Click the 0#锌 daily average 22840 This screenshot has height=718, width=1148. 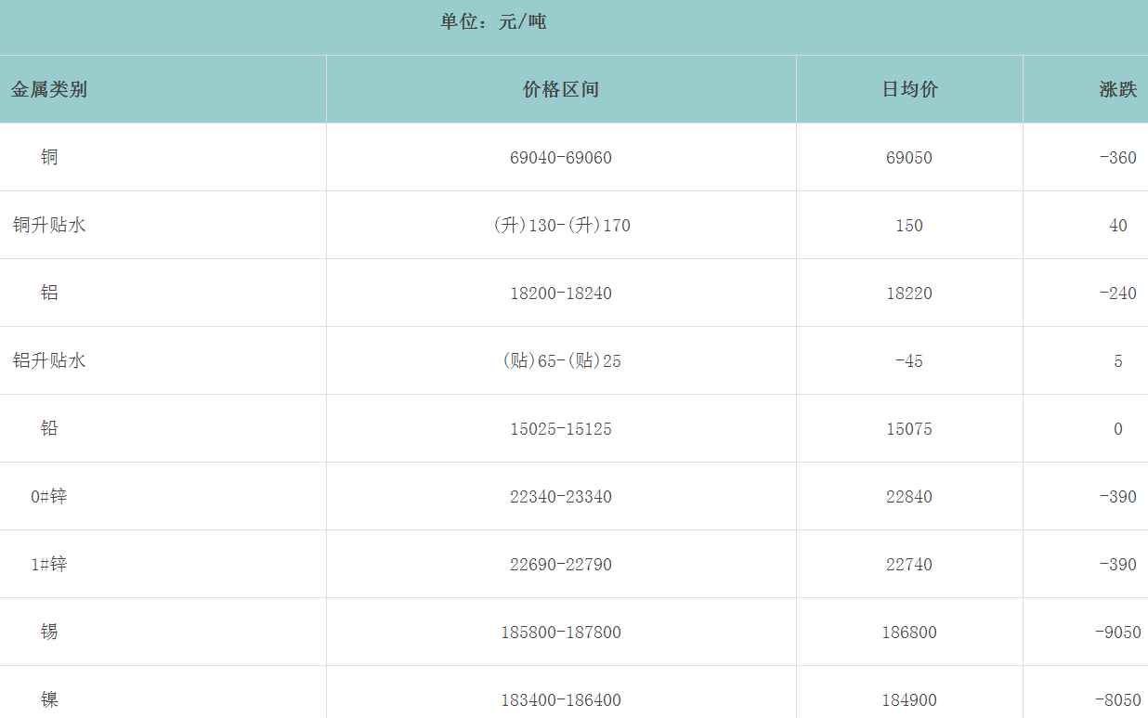tap(909, 497)
